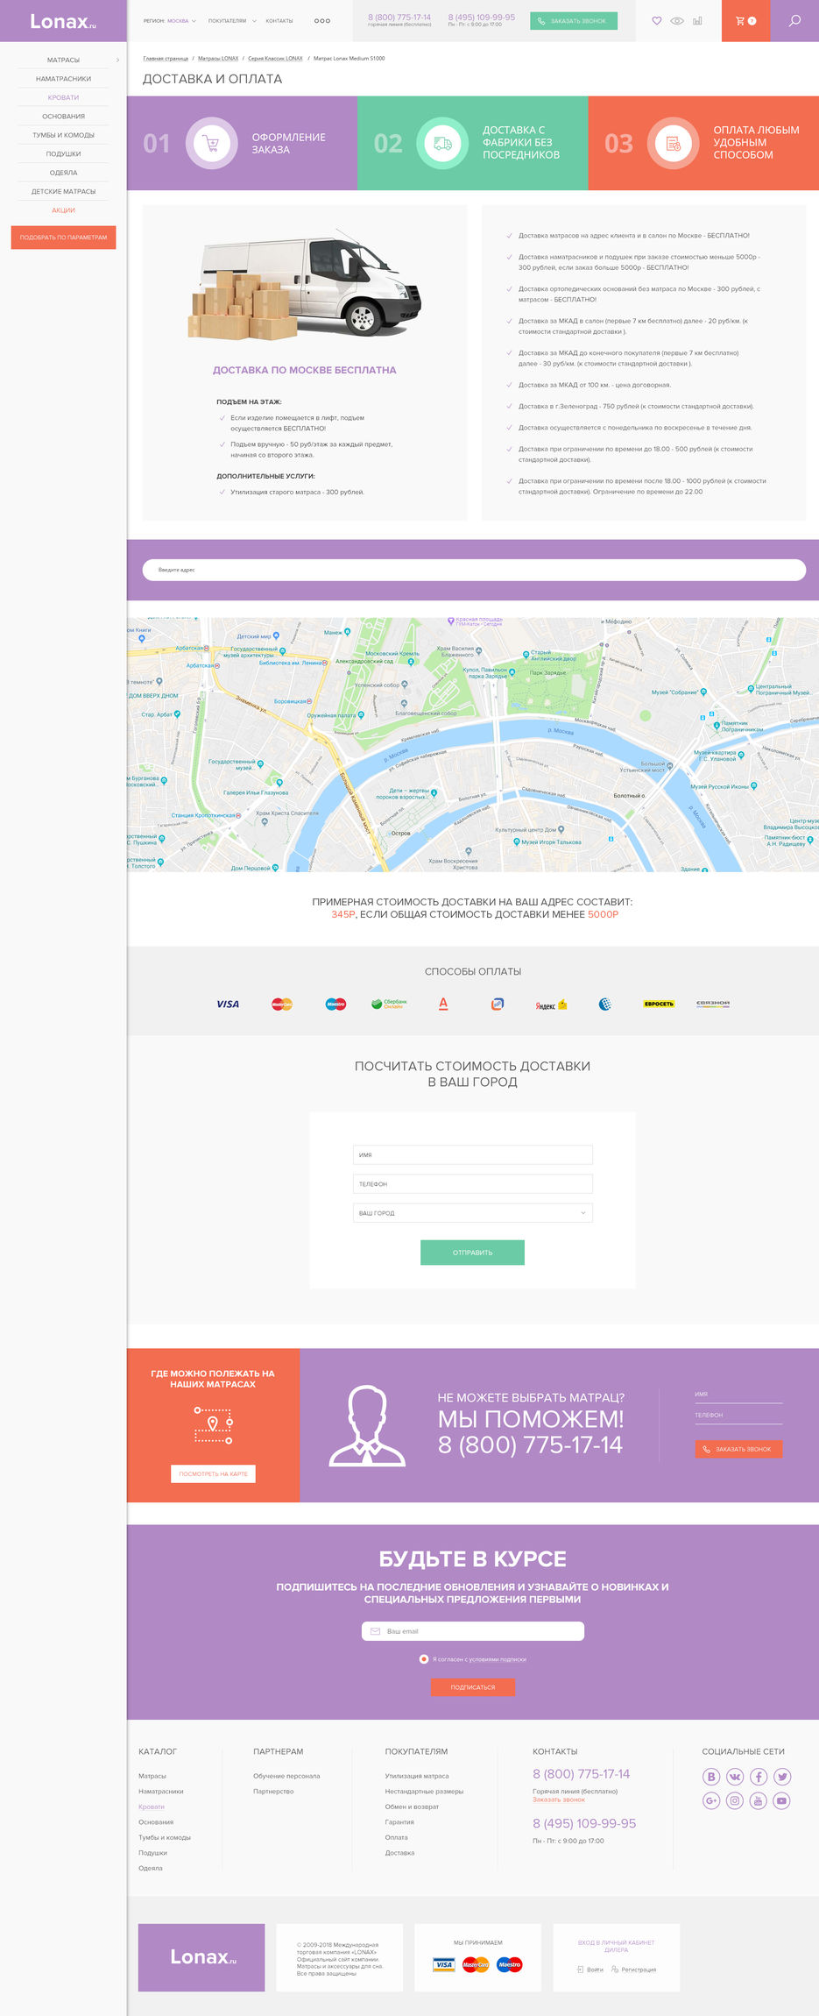819x2016 pixels.
Task: Select the Яндекс money payment logo
Action: click(552, 1004)
